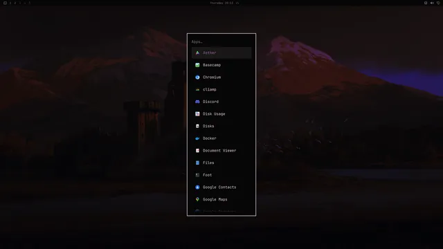The width and height of the screenshot is (443, 249).
Task: Open the Files manager icon
Action: pos(197,163)
